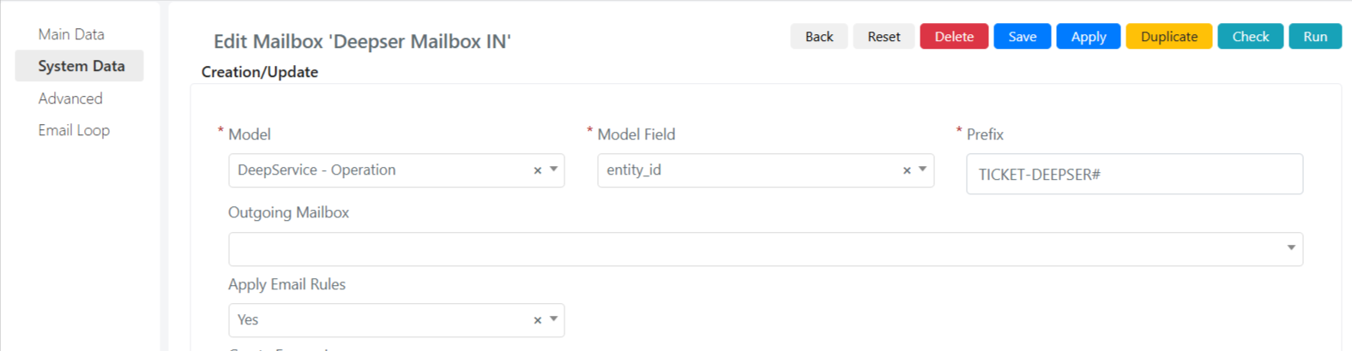
Task: Open the Main Data section
Action: point(71,34)
